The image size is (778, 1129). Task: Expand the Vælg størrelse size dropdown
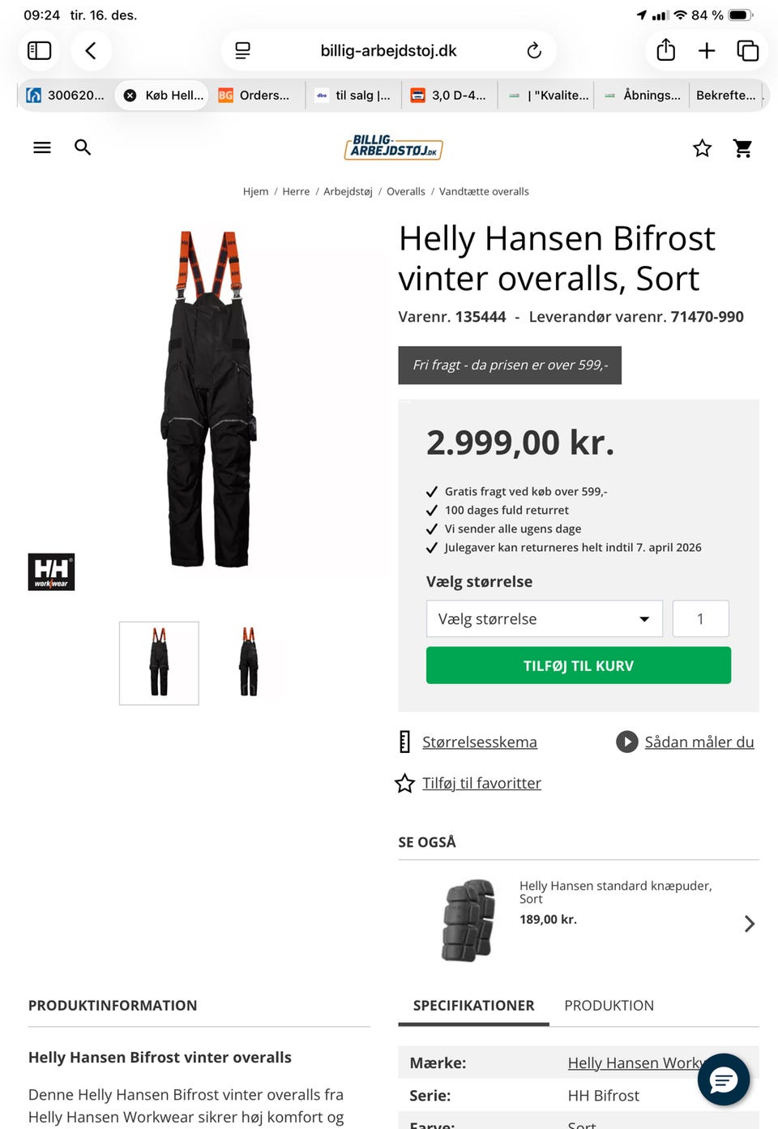[x=545, y=619]
